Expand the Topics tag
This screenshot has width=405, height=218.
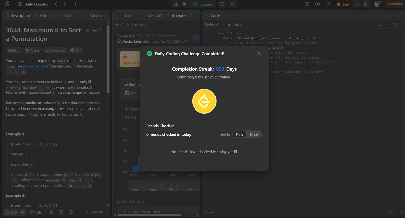[x=32, y=50]
